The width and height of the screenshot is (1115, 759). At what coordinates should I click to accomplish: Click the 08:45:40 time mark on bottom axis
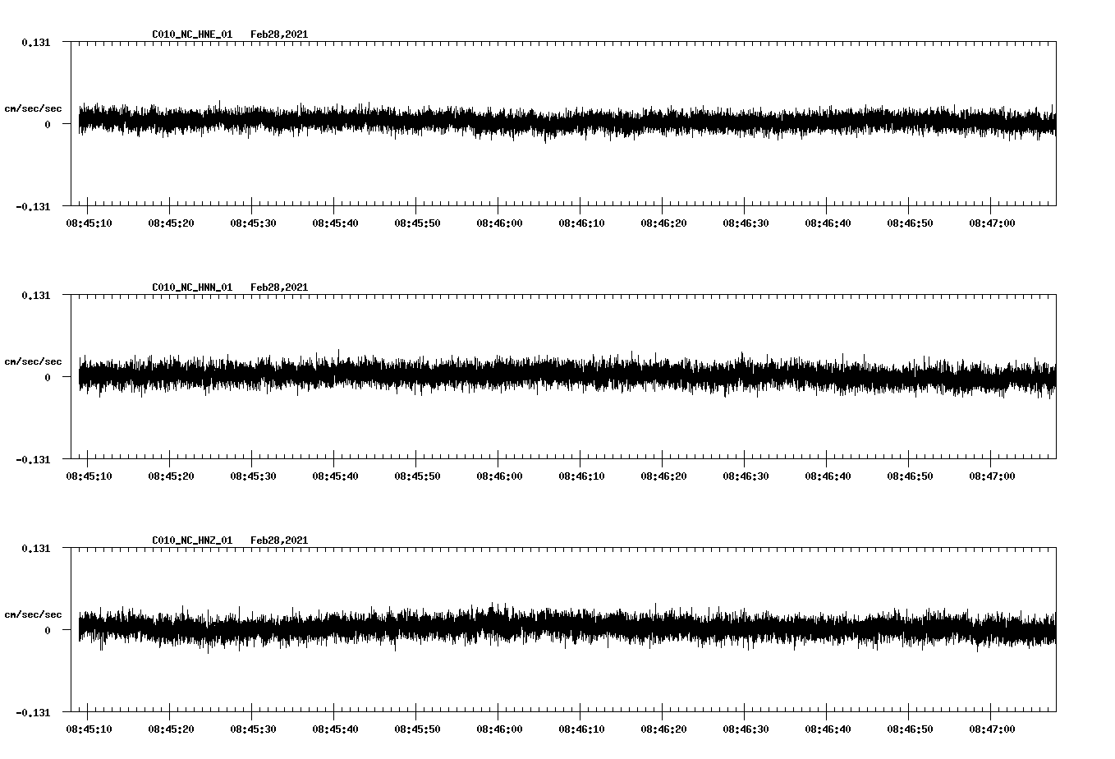[x=336, y=729]
